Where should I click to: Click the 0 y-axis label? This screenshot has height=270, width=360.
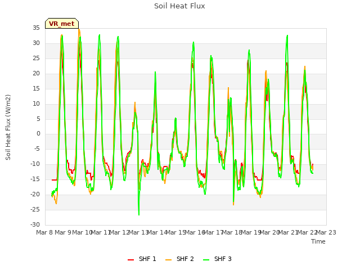(38, 134)
